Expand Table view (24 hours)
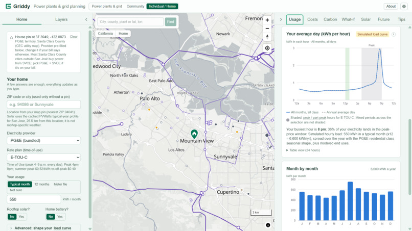Image resolution: width=412 pixels, height=231 pixels. 303,150
